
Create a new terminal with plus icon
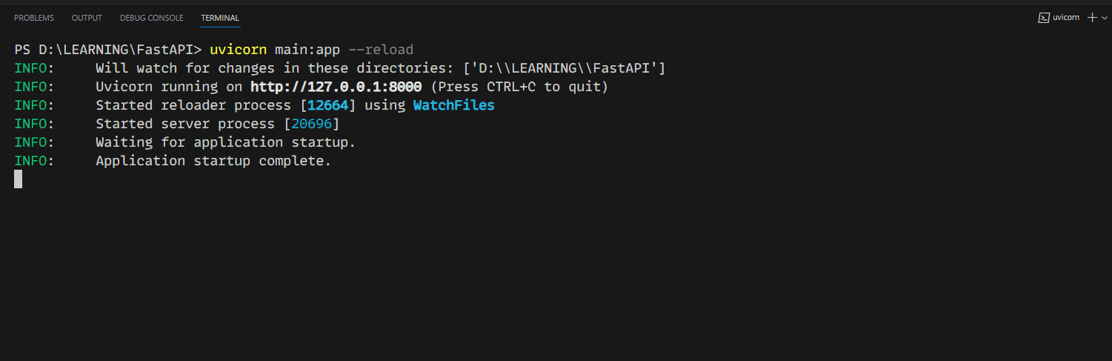[1091, 18]
